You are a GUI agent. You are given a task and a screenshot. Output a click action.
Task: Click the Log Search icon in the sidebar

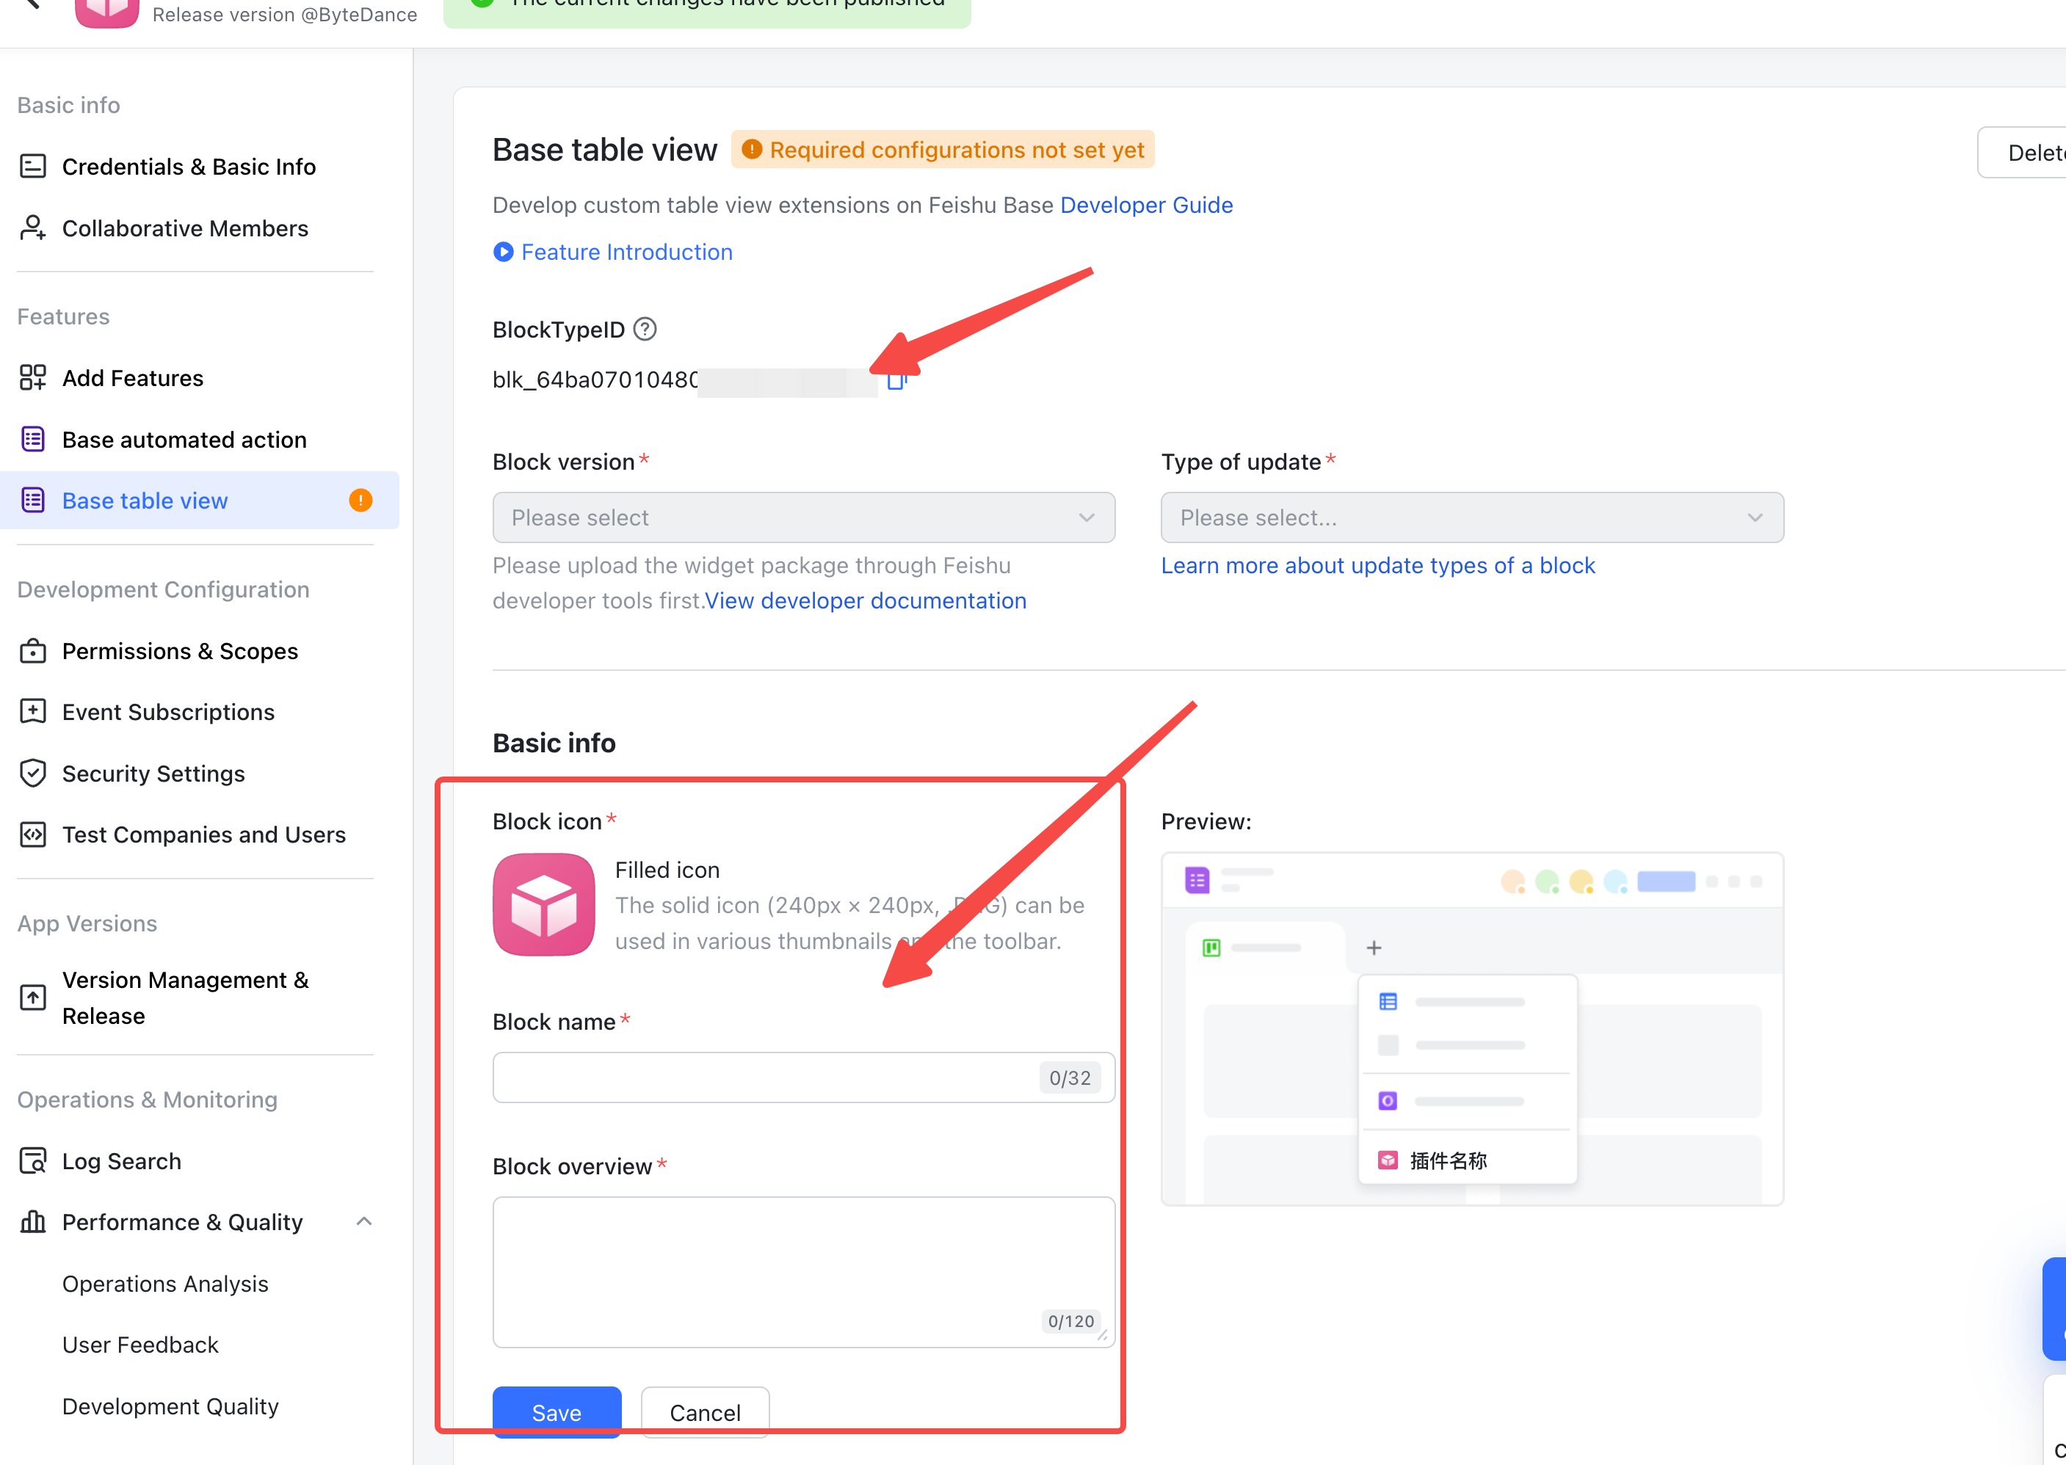tap(33, 1160)
